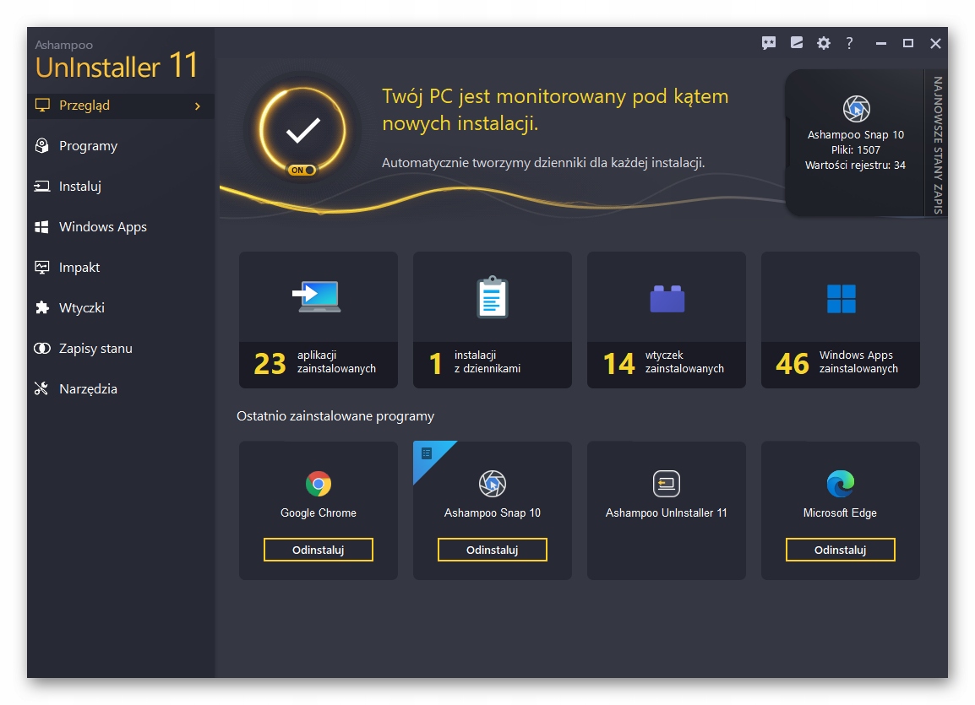Click the Narzędzia tools icon
The height and width of the screenshot is (705, 975).
pyautogui.click(x=41, y=388)
